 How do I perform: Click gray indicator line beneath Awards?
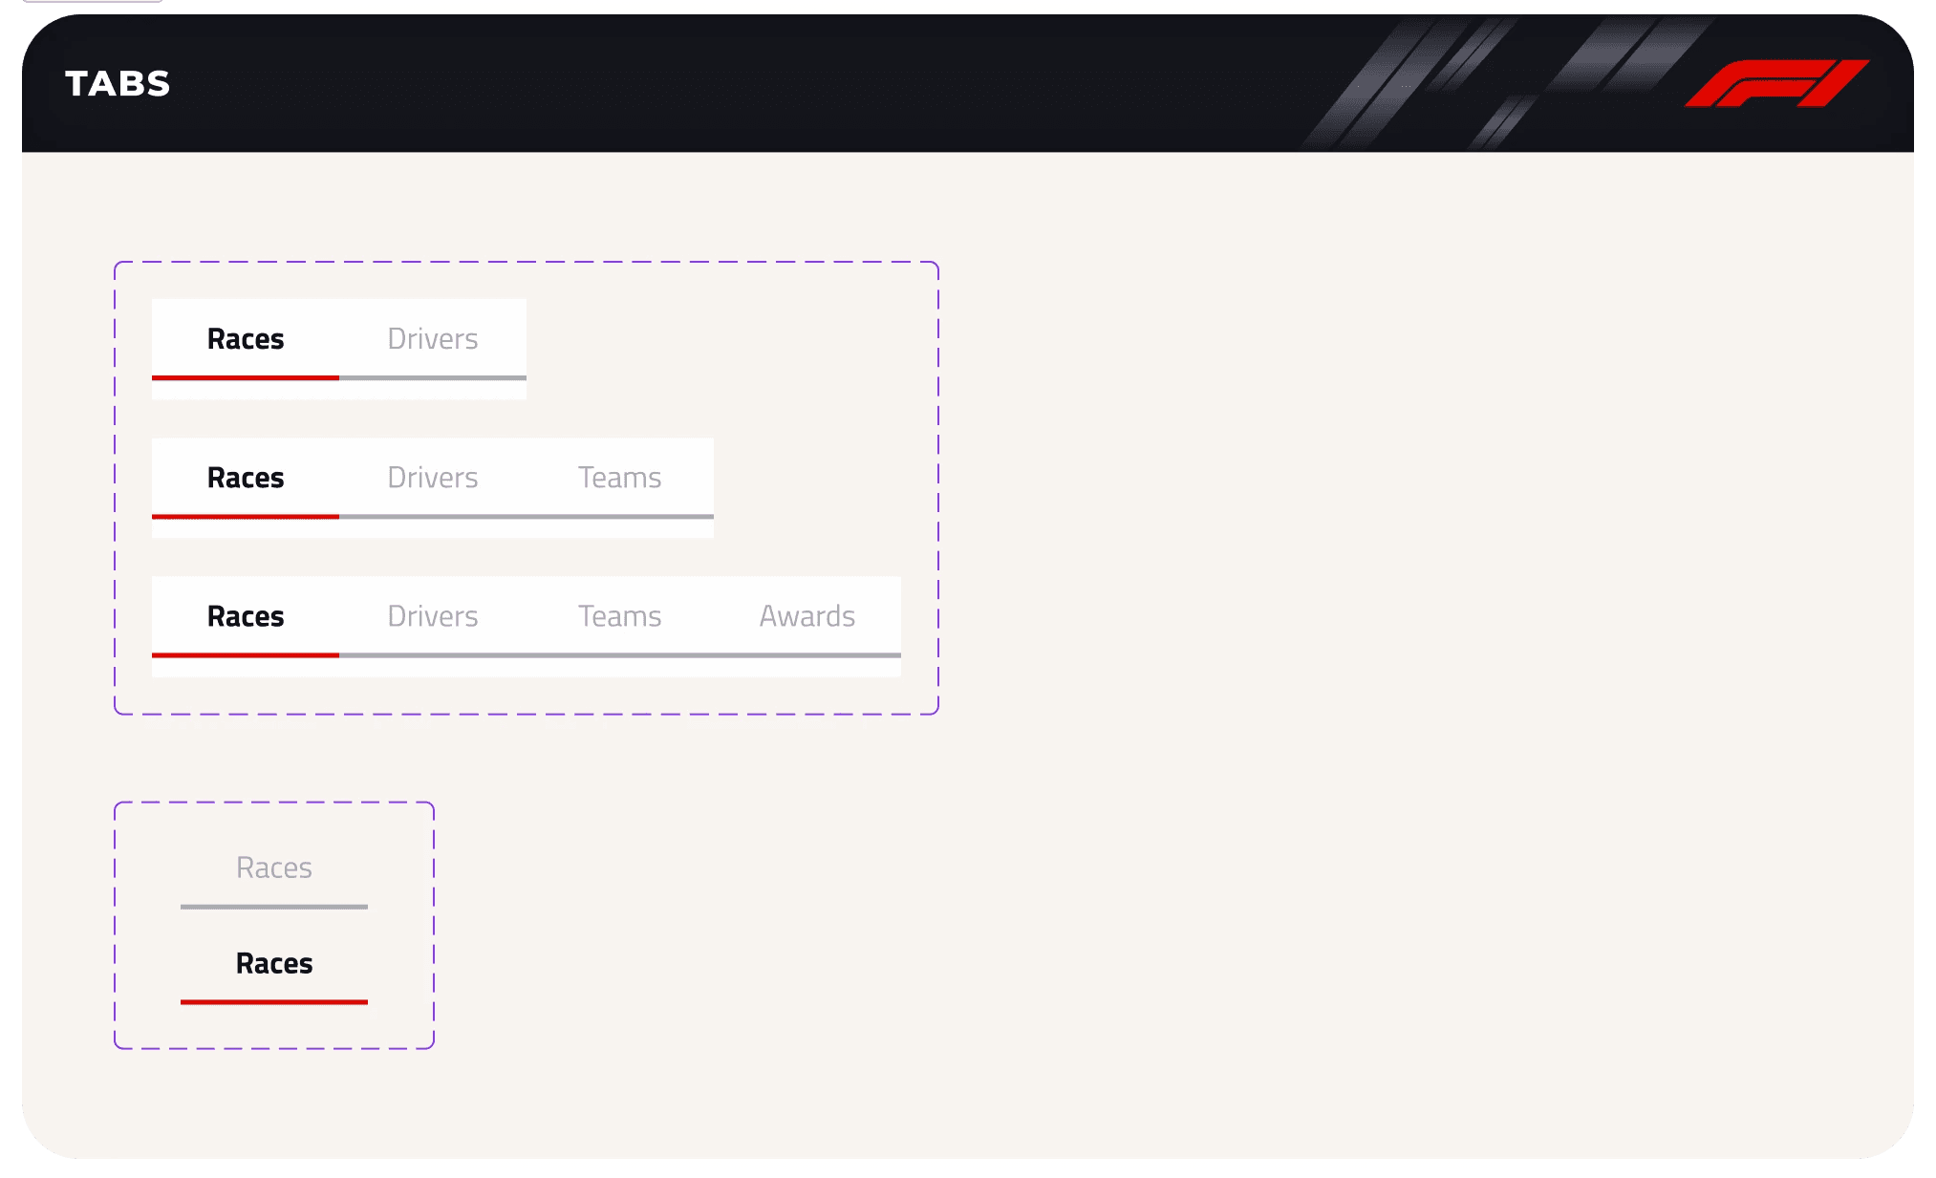tap(807, 655)
